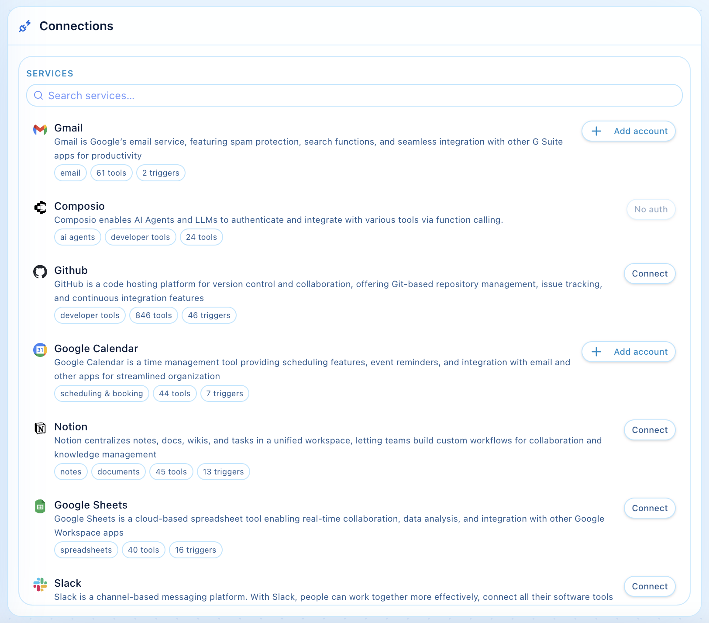Open the Composio service title

[79, 206]
